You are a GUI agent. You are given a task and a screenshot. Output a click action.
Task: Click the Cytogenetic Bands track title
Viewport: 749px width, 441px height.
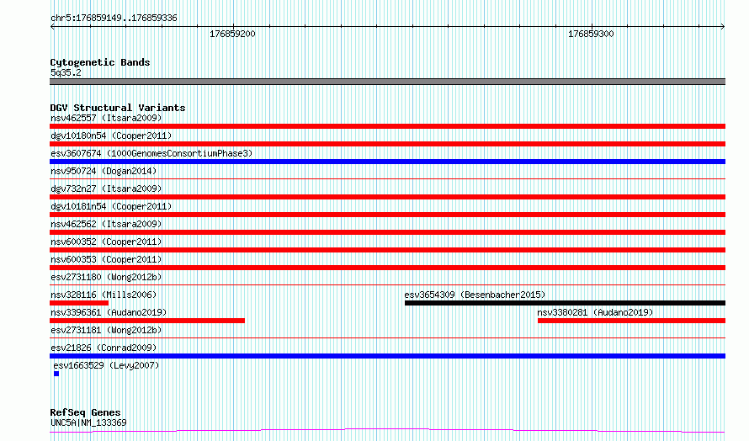pyautogui.click(x=100, y=62)
